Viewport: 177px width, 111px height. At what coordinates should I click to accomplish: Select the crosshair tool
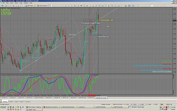pyautogui.click(x=53, y=6)
